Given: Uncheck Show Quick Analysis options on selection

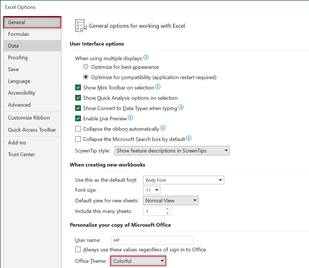Looking at the screenshot, I should point(78,98).
